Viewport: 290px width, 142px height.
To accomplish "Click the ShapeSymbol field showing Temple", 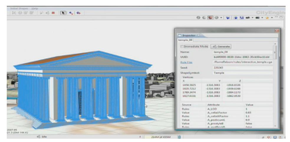I will click(242, 73).
